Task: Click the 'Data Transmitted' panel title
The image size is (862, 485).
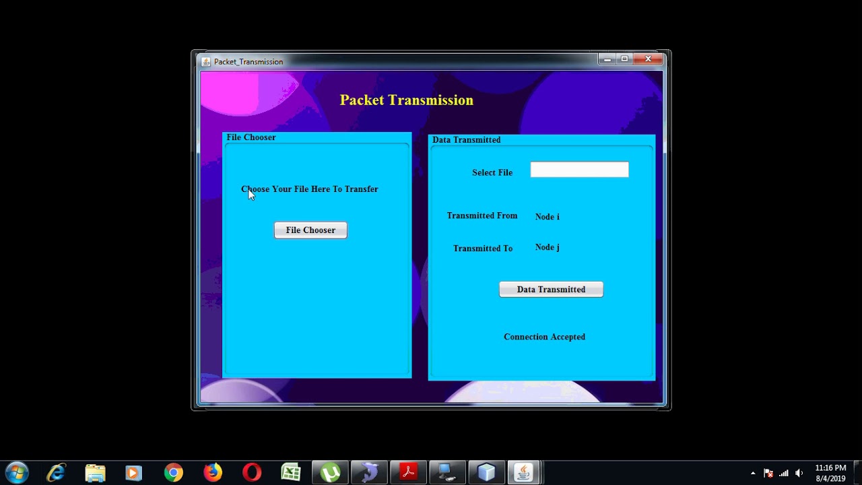Action: coord(467,140)
